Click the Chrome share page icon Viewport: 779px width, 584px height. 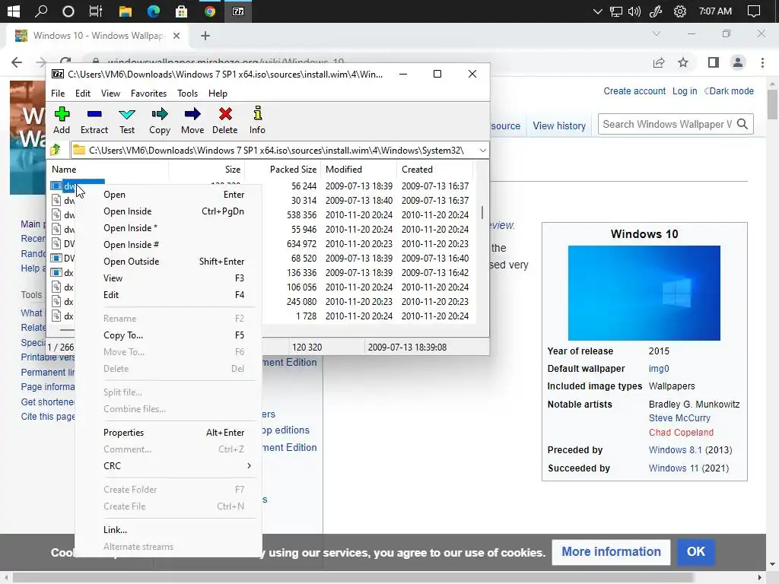pyautogui.click(x=659, y=62)
